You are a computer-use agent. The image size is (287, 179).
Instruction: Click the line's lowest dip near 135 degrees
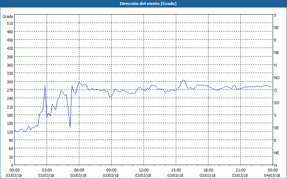pyautogui.click(x=70, y=127)
